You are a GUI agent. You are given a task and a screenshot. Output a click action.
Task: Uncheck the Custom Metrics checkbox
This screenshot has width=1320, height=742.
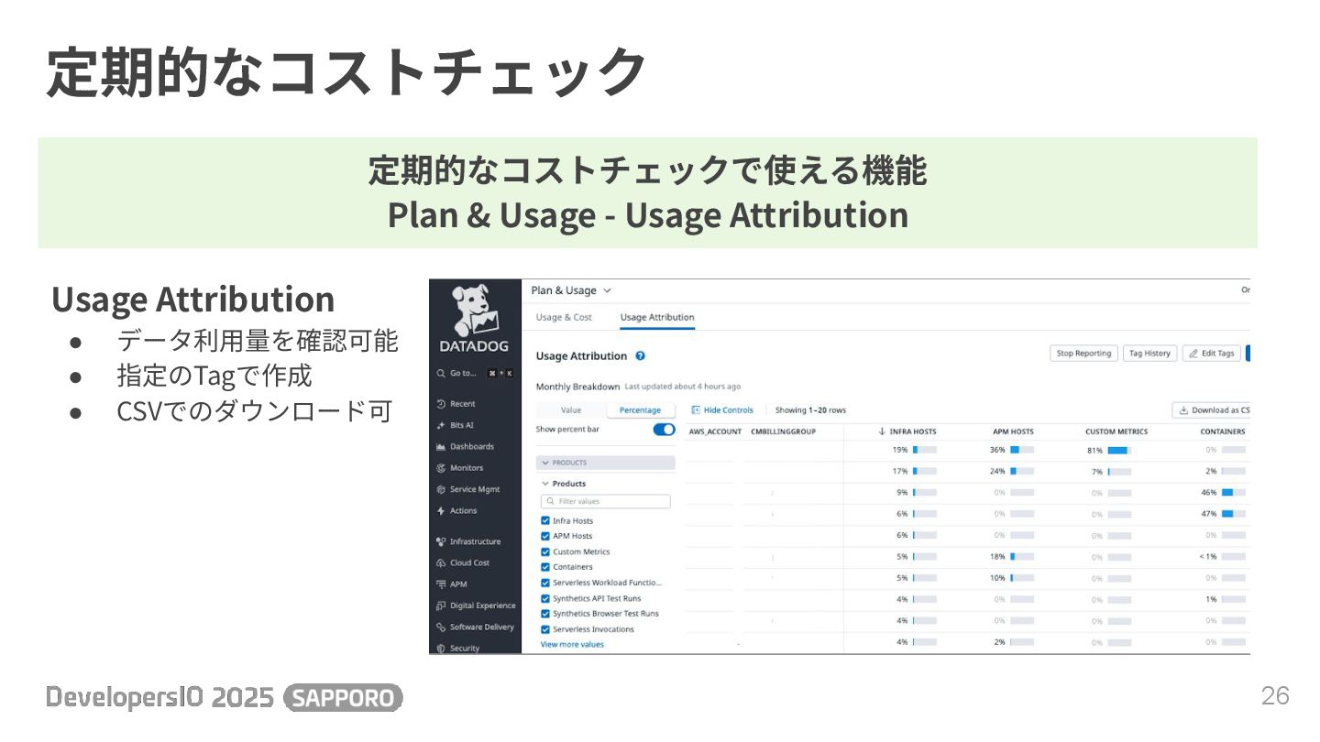point(545,551)
